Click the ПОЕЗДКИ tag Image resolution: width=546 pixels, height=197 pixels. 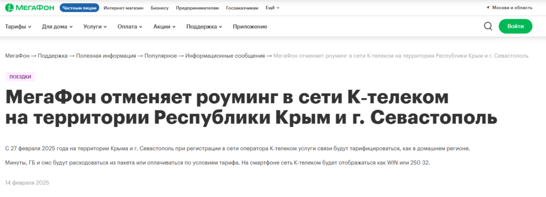[x=20, y=77]
